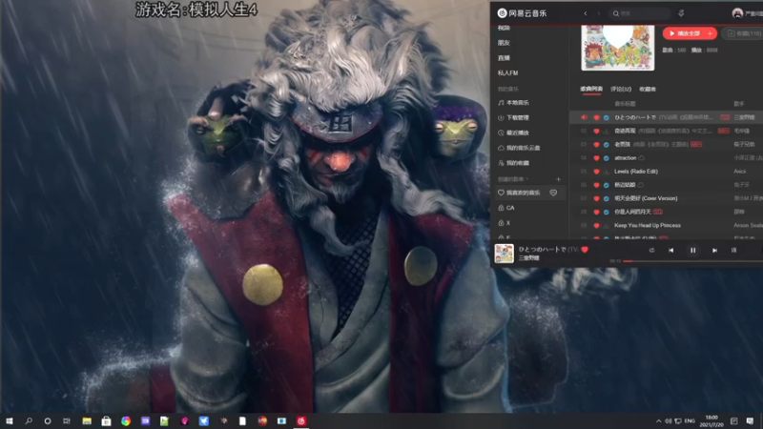
Task: Open 直播 in the sidebar
Action: (x=504, y=58)
